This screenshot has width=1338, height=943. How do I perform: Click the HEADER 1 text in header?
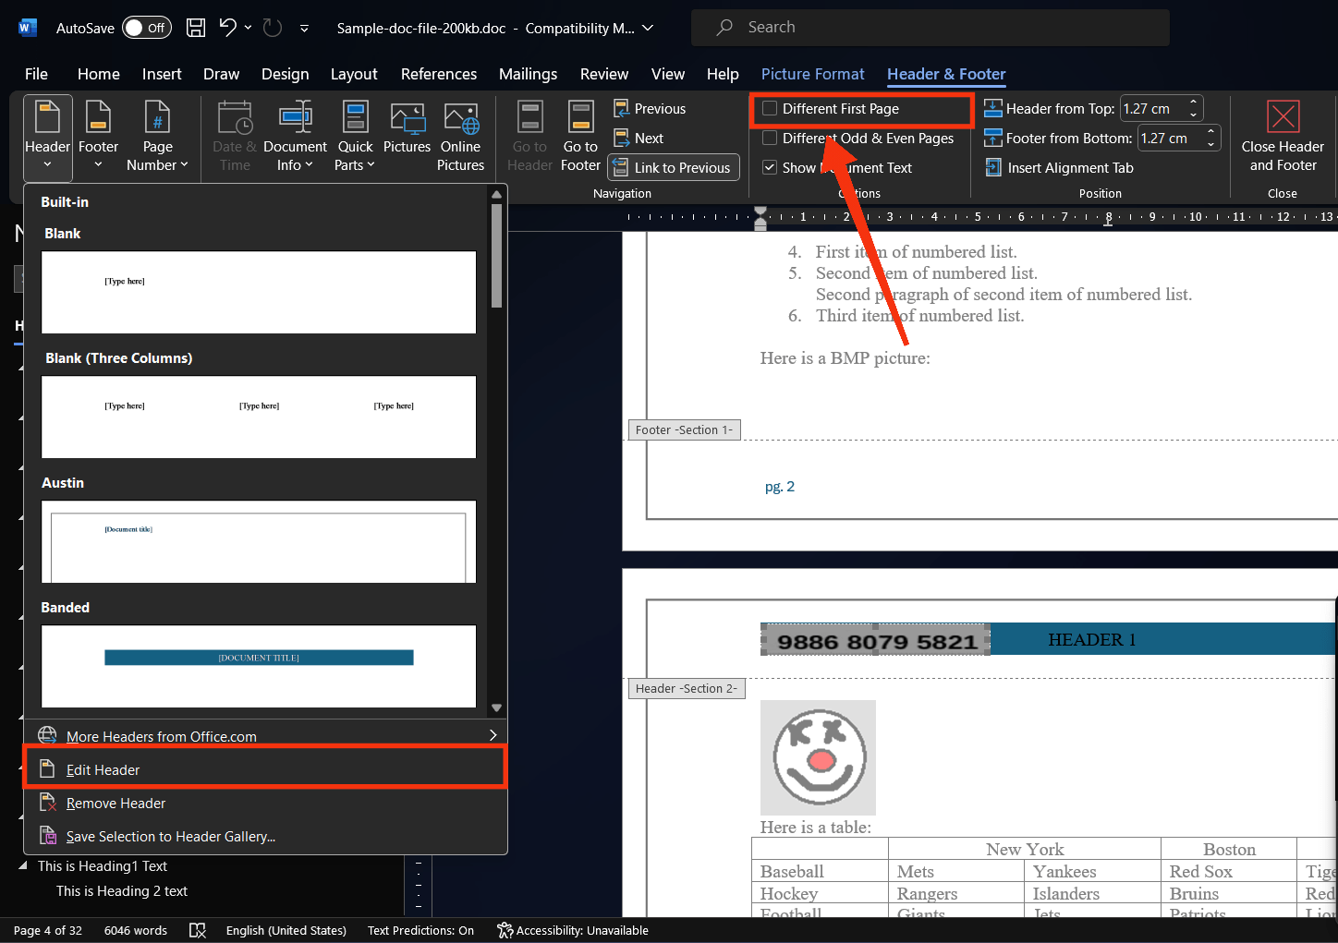(x=1092, y=639)
